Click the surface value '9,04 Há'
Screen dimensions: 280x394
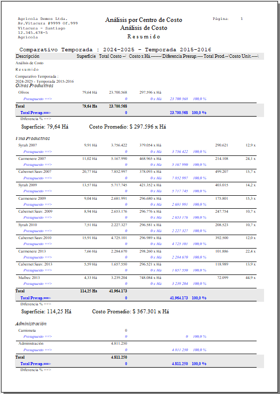point(91,199)
